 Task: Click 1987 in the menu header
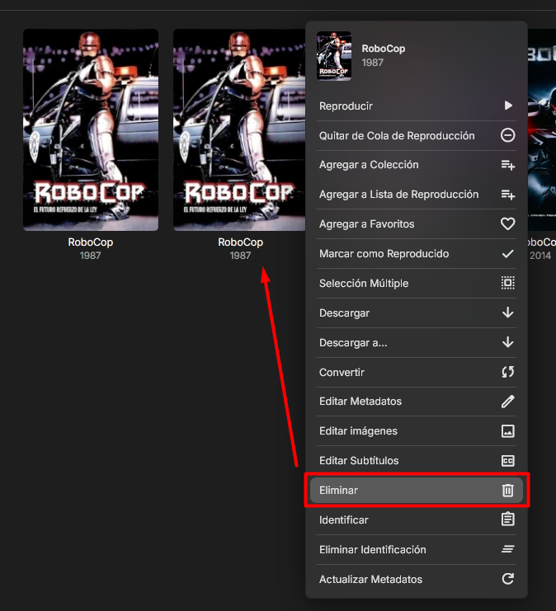[372, 63]
